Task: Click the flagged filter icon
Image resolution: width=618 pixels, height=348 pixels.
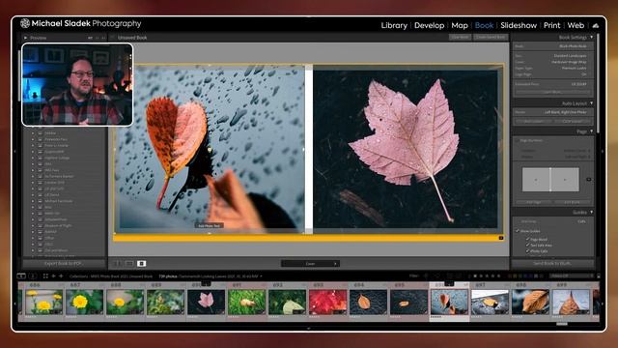Action: (x=426, y=275)
